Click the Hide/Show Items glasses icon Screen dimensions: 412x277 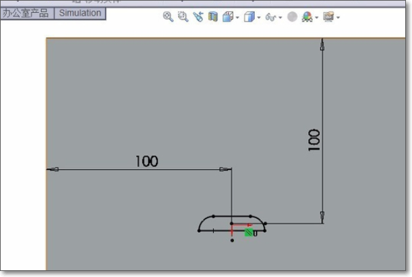pyautogui.click(x=270, y=18)
